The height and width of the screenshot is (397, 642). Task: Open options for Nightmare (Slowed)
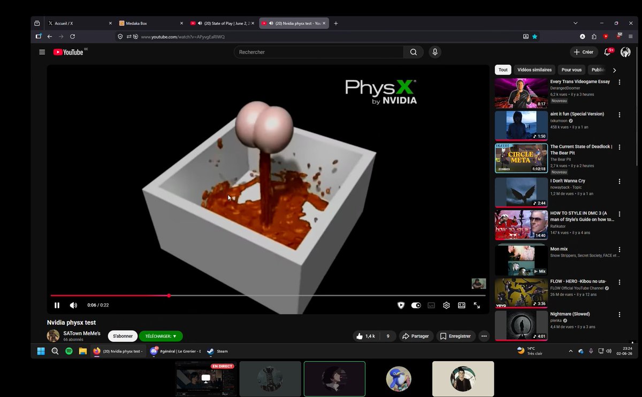click(x=620, y=314)
